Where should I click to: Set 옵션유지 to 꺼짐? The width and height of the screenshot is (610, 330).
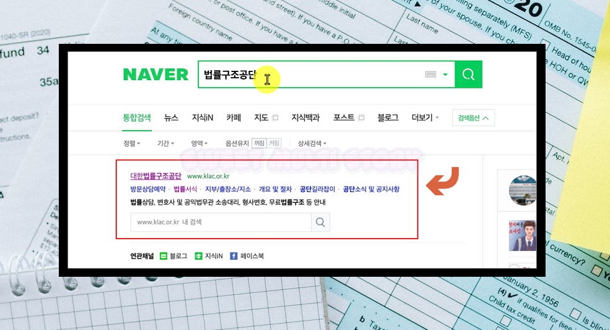(x=259, y=143)
